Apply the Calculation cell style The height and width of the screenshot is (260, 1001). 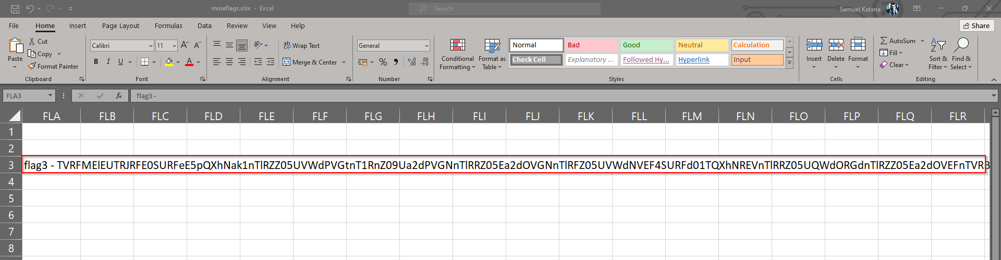(x=757, y=45)
